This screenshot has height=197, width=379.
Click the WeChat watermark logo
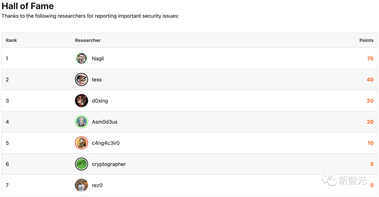click(329, 180)
